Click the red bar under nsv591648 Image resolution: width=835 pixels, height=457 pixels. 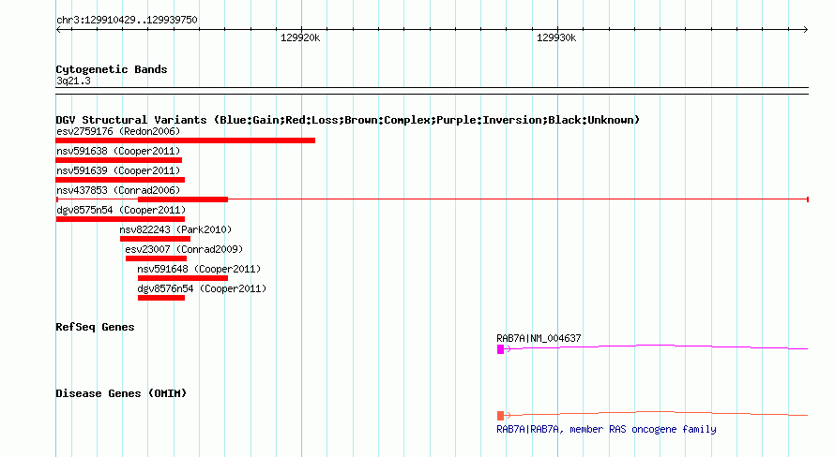183,278
